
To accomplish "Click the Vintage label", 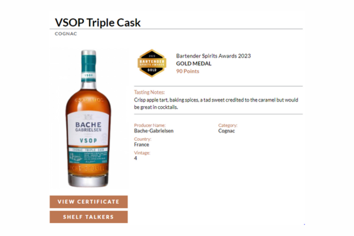I will 142,153.
